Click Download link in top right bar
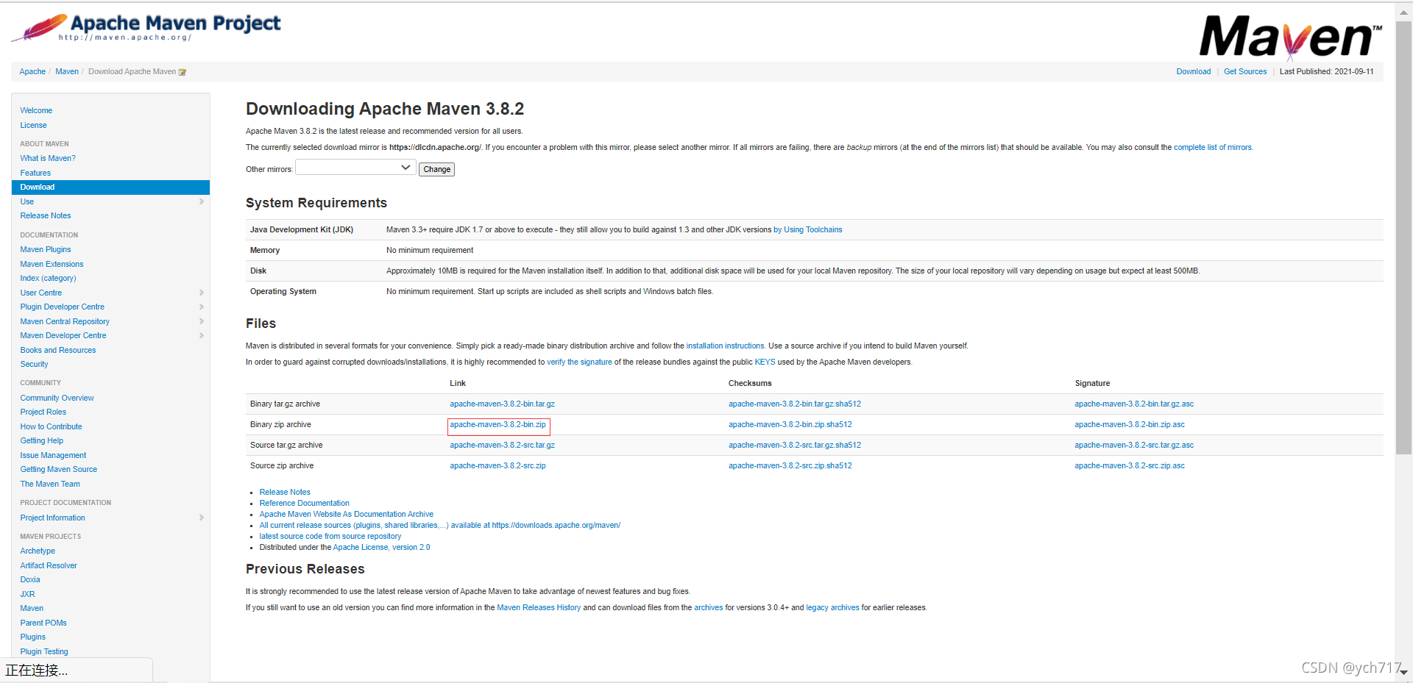The height and width of the screenshot is (683, 1413). (x=1194, y=71)
